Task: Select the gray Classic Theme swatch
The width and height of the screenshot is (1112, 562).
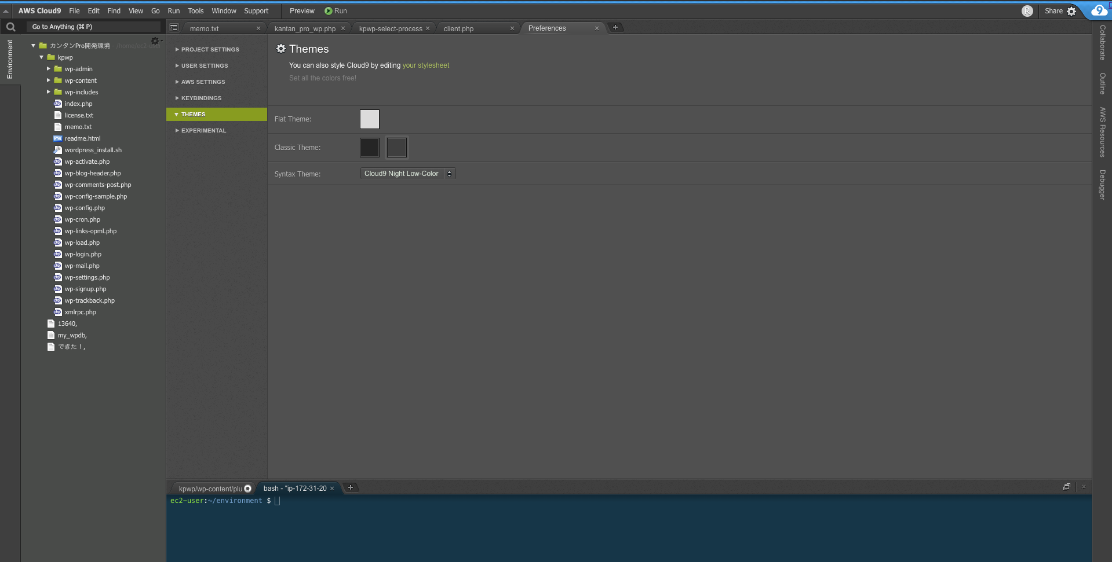Action: click(397, 148)
